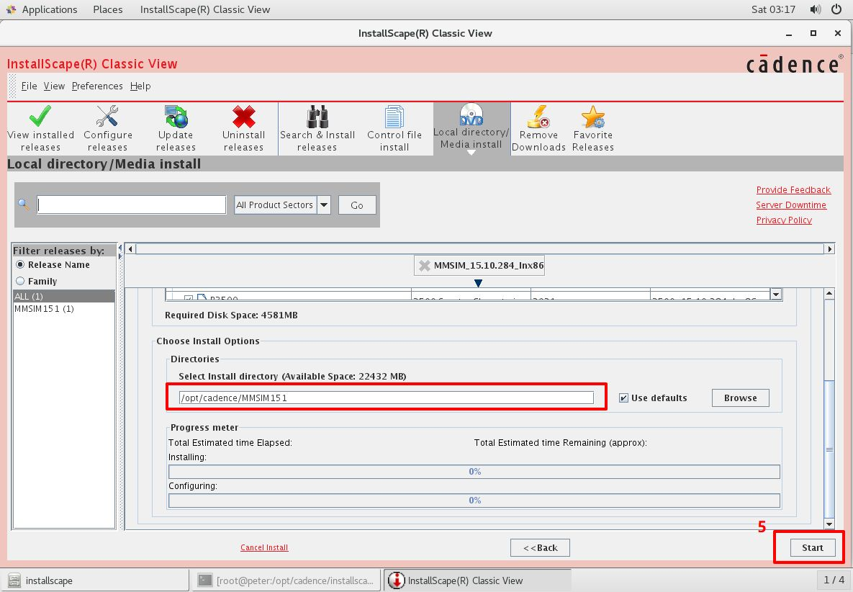Click the install directory path field
The width and height of the screenshot is (853, 592).
[x=387, y=398]
